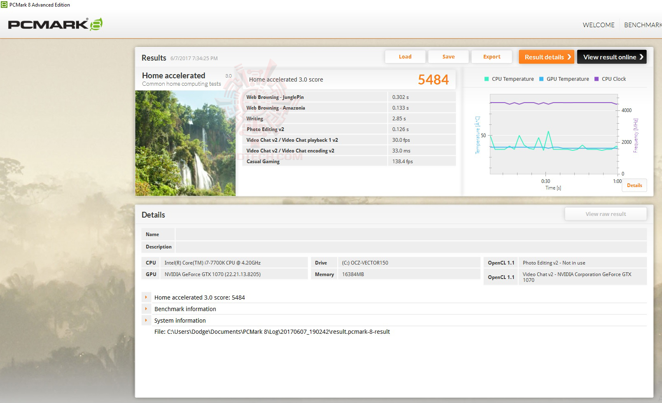Click the waterfall test thumbnail
The width and height of the screenshot is (662, 403).
[x=184, y=143]
